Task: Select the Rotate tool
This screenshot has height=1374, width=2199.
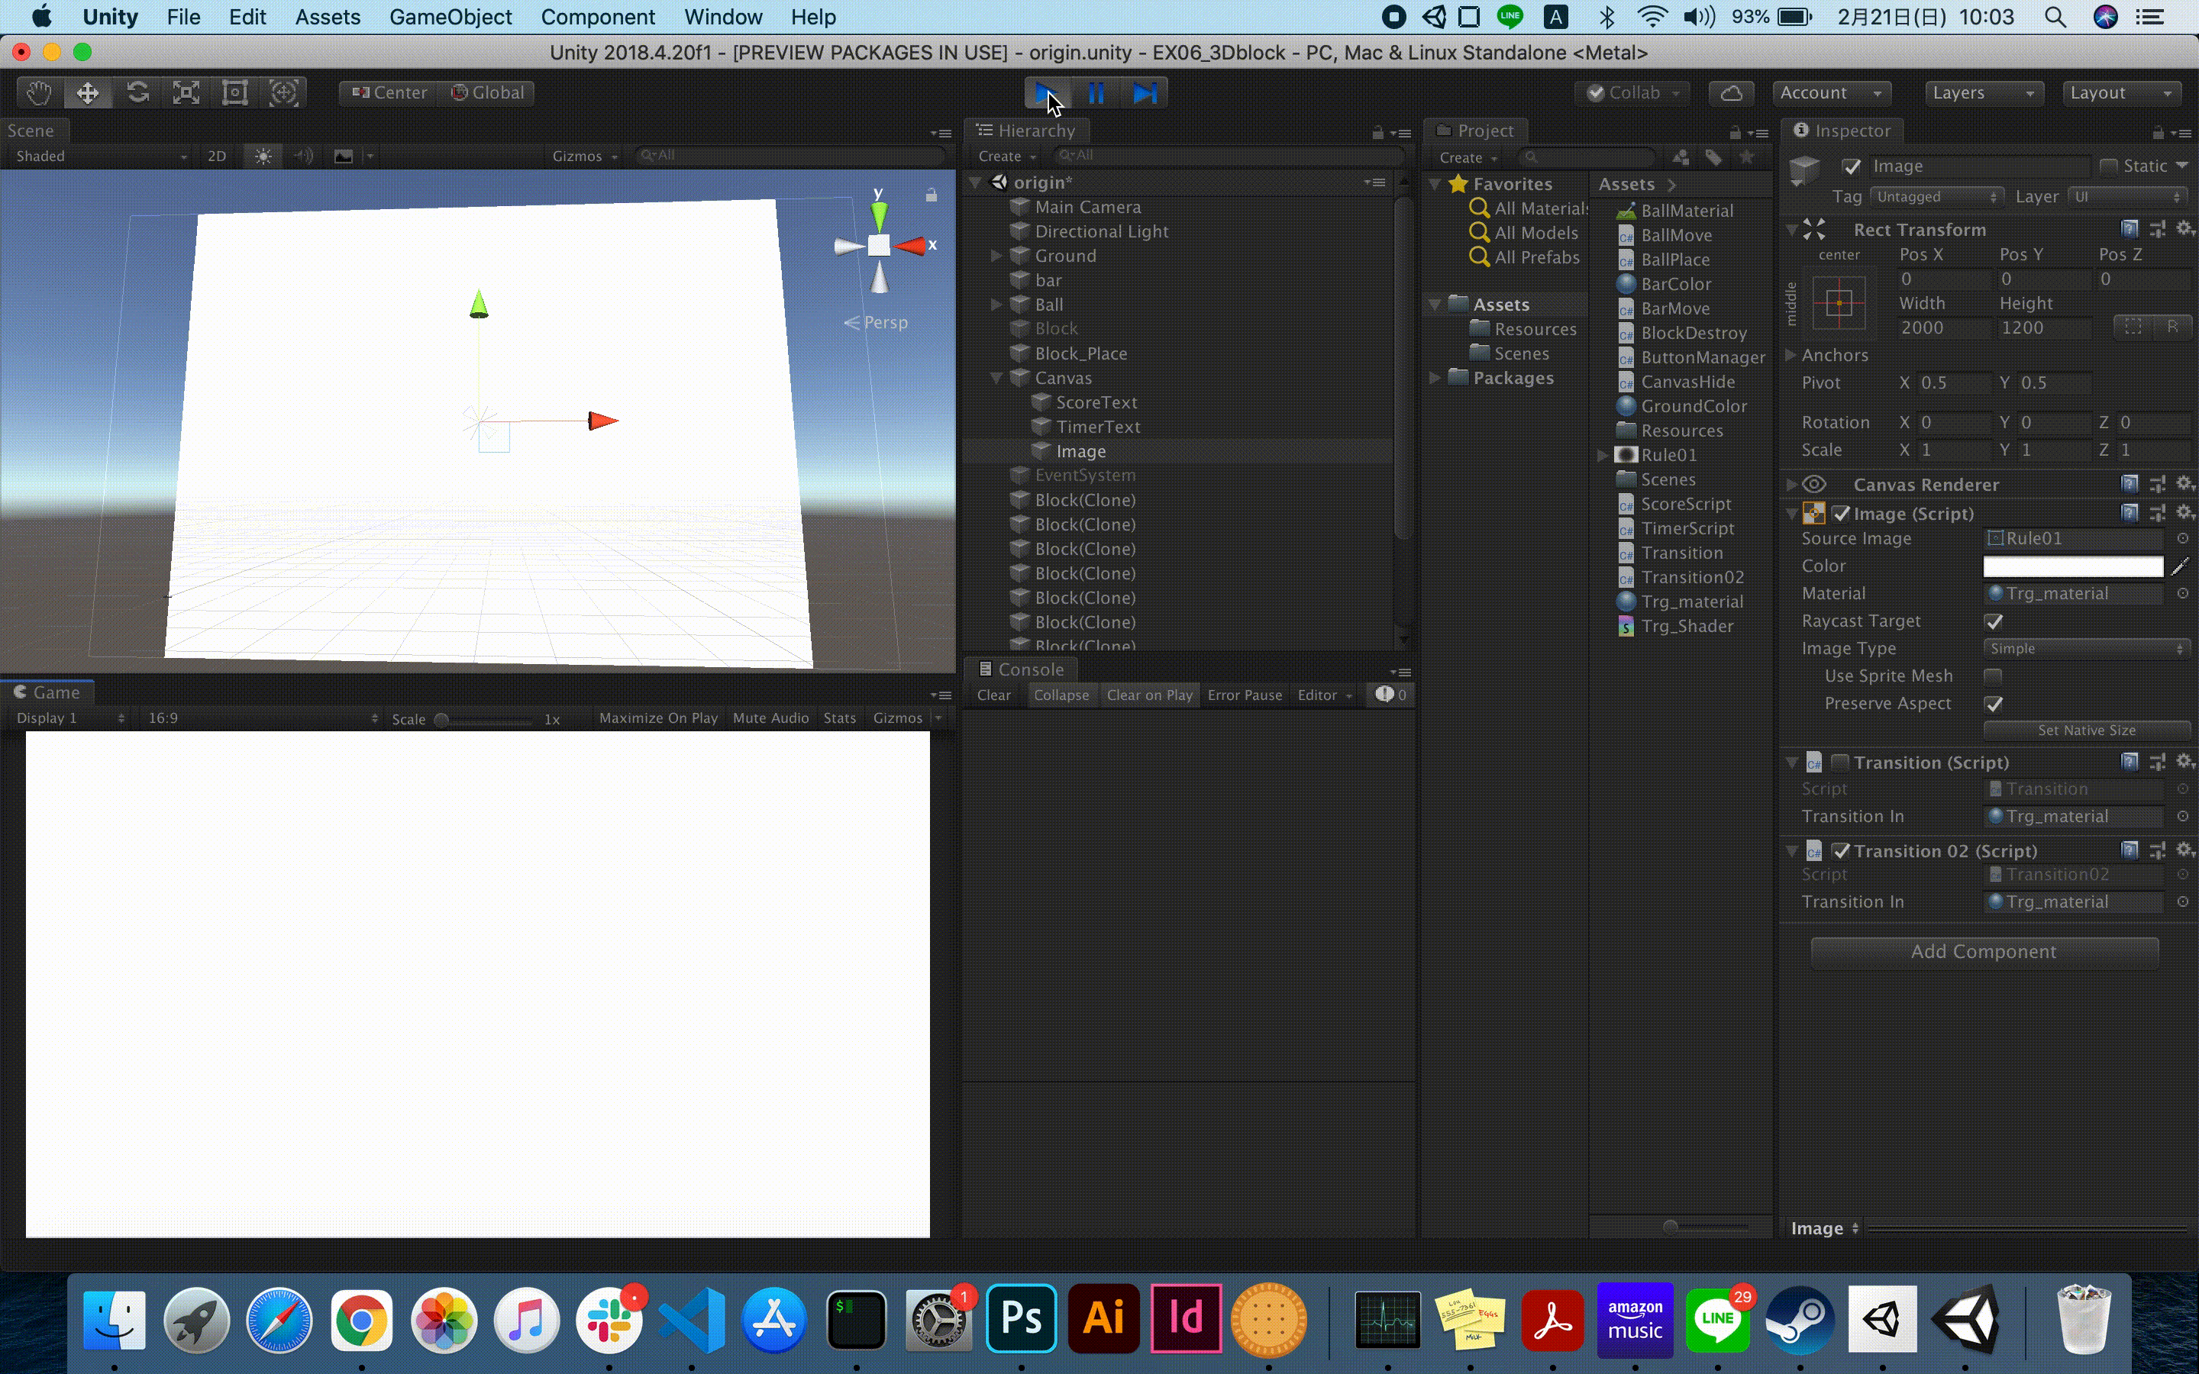Action: tap(137, 92)
